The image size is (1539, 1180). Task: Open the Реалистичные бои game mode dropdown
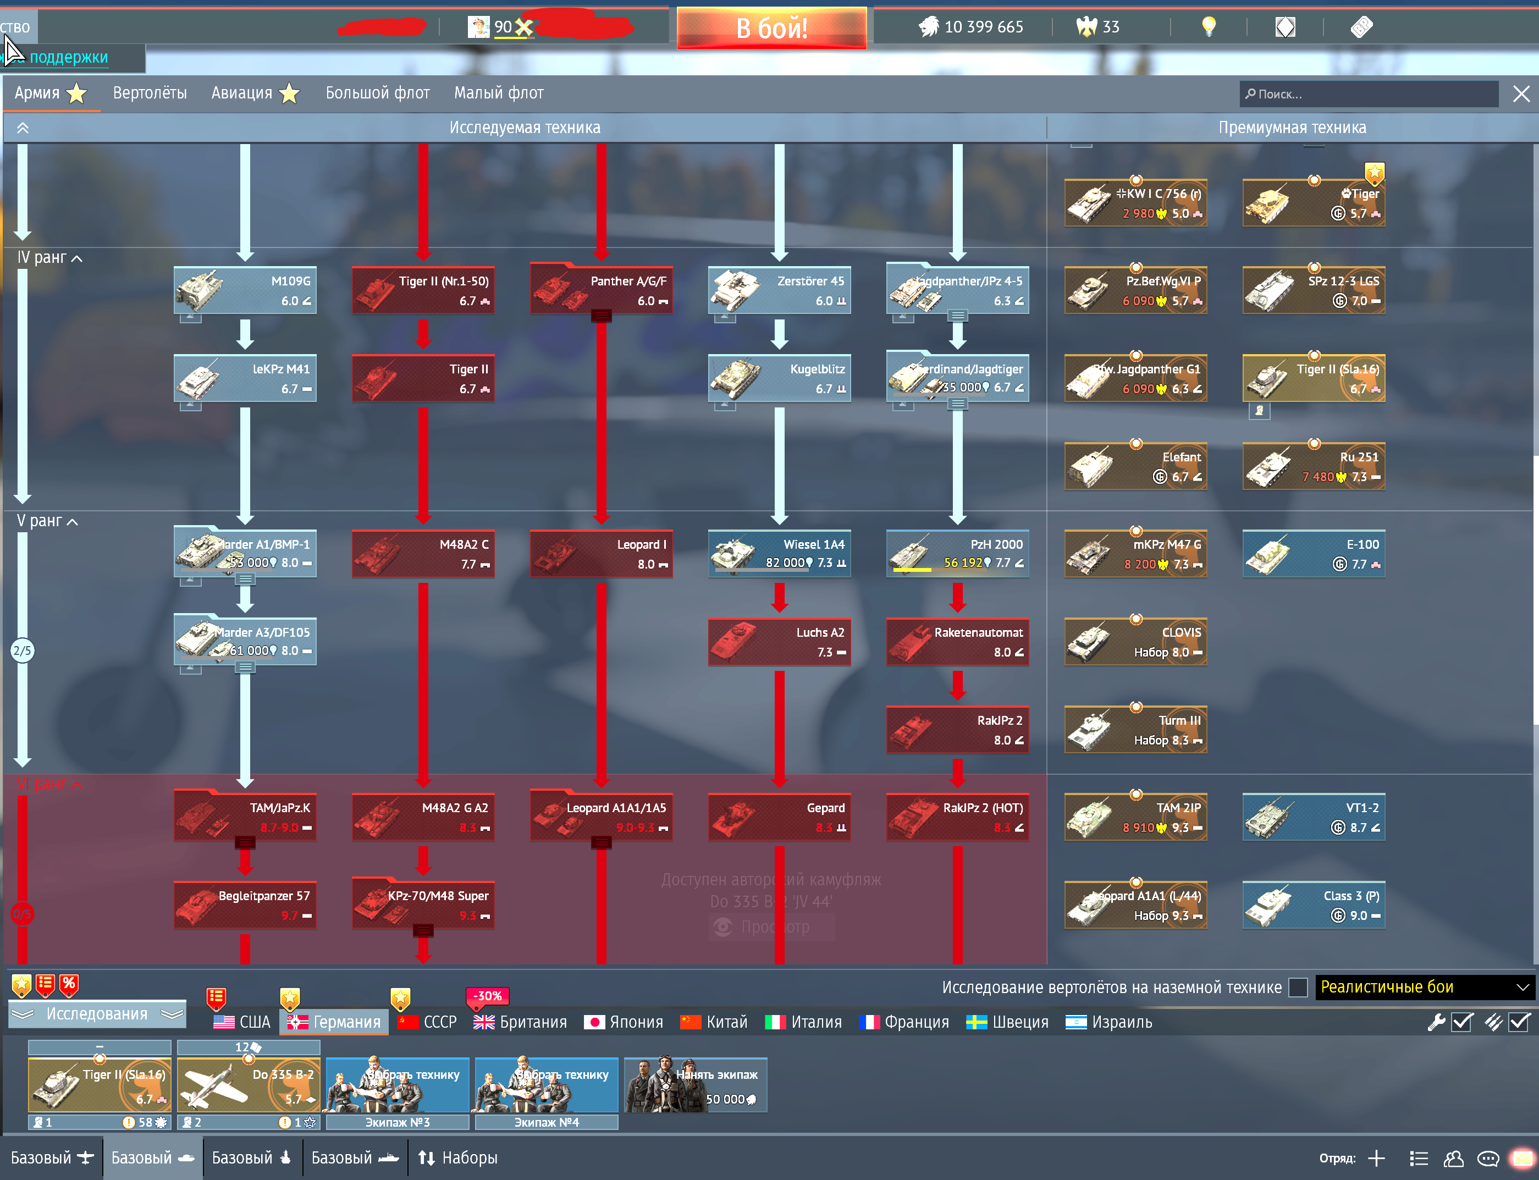pos(1424,987)
